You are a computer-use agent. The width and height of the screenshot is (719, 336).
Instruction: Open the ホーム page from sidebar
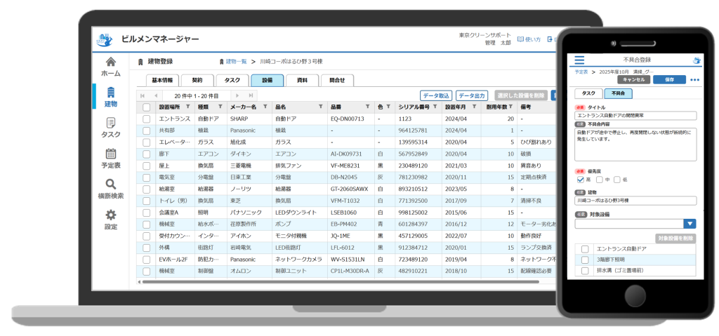click(110, 66)
